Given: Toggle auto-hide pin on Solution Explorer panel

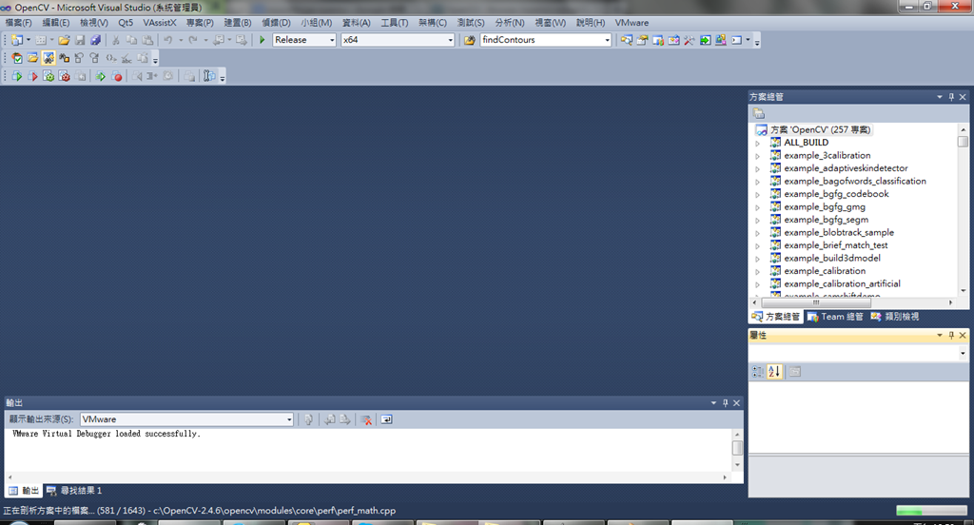Looking at the screenshot, I should [x=951, y=97].
